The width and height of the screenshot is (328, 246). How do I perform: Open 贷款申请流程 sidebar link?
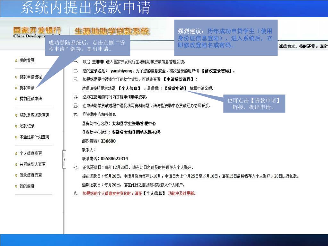tap(30, 77)
